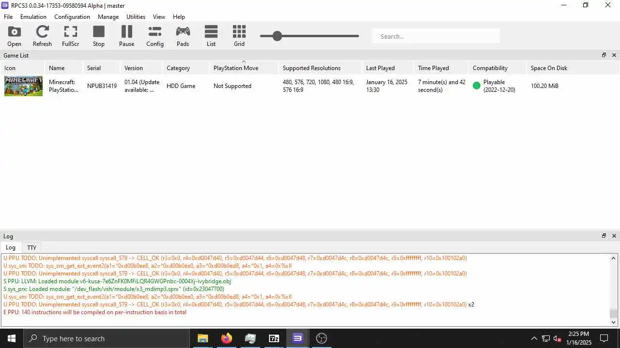Click the Refresh toolbar icon
This screenshot has height=348, width=620.
[x=42, y=36]
